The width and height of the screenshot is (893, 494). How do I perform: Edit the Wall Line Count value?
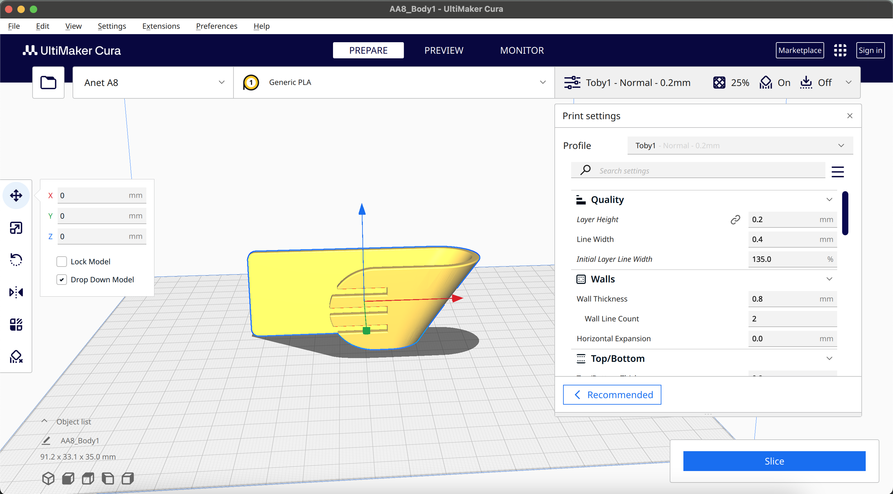coord(793,319)
